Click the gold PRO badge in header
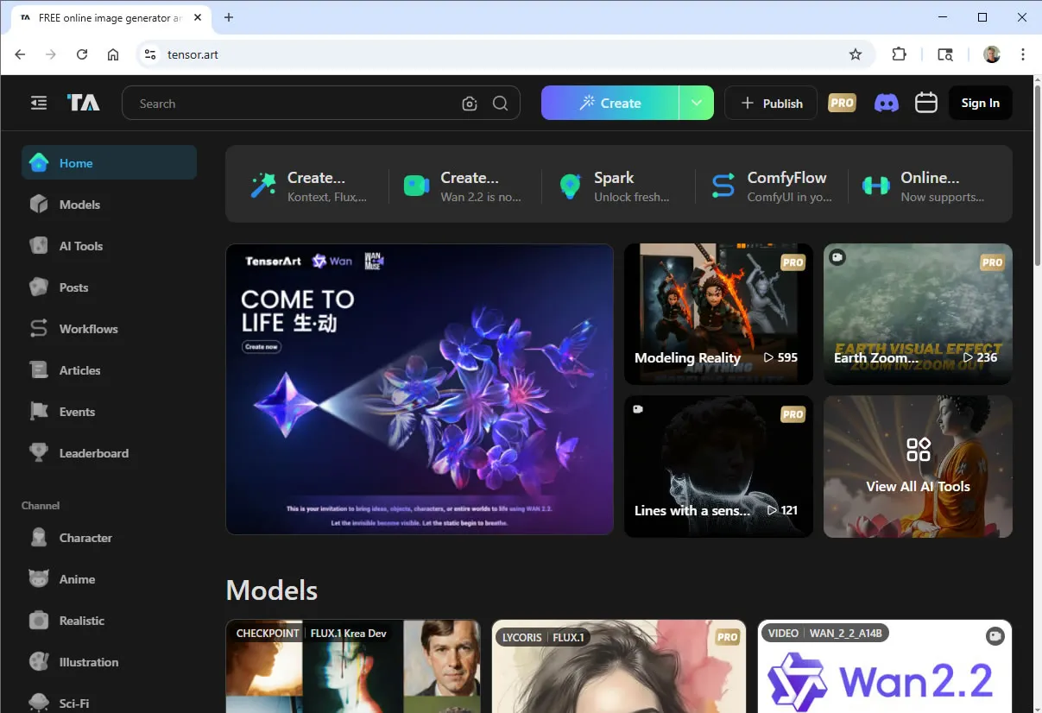 (842, 103)
